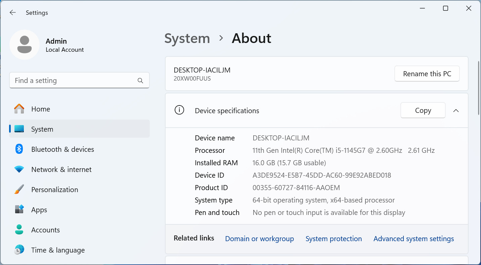Viewport: 481px width, 265px height.
Task: Click the search magnifier icon
Action: 140,81
